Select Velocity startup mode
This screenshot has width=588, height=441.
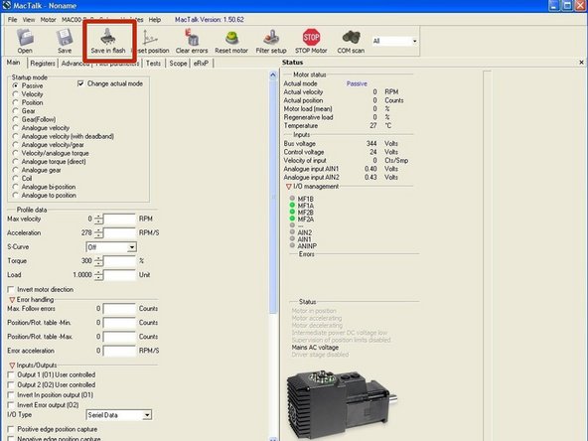(x=15, y=93)
